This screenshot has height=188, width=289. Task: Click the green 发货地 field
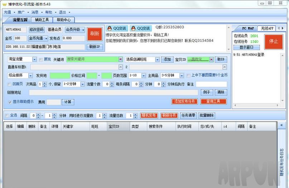pos(60,76)
